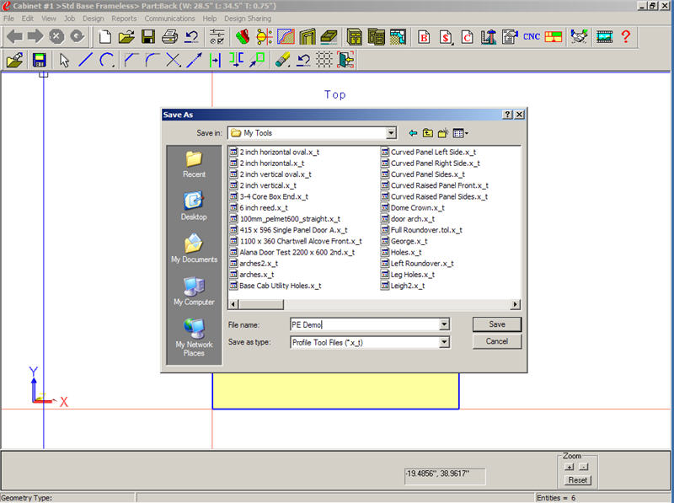Click the create new folder icon
Viewport: 674px width, 503px height.
click(443, 133)
